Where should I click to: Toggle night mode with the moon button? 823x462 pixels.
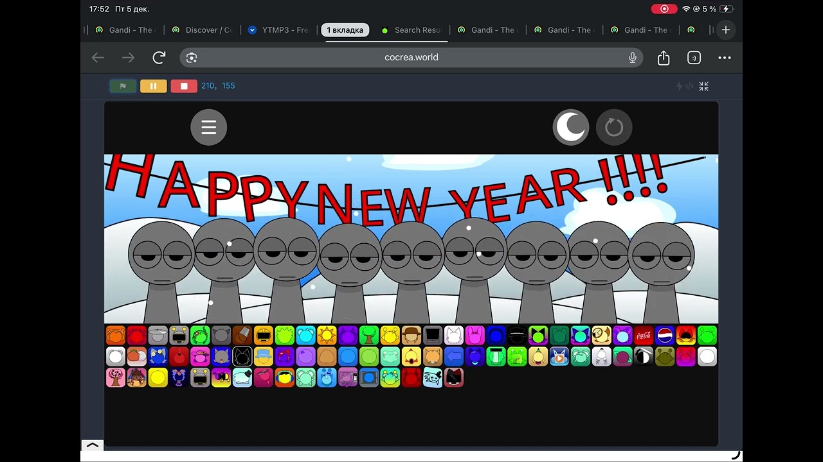point(571,127)
